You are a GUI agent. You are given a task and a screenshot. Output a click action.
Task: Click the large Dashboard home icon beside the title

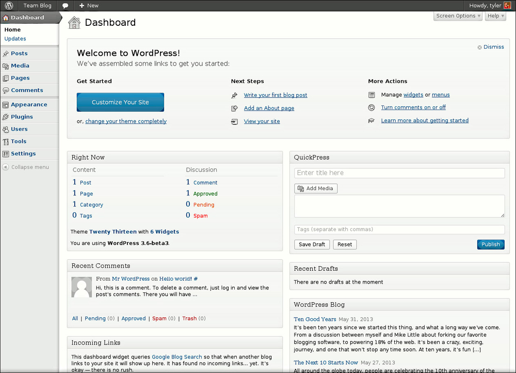74,22
